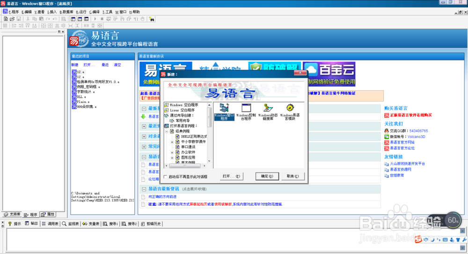This screenshot has height=254, width=468.
Task: Select 常用向导 tree item
Action: pyautogui.click(x=183, y=121)
